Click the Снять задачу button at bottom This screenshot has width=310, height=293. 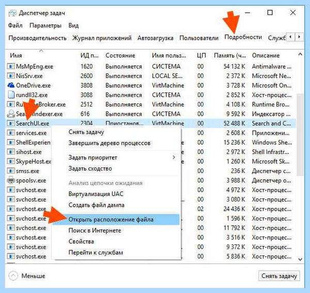pyautogui.click(x=279, y=276)
